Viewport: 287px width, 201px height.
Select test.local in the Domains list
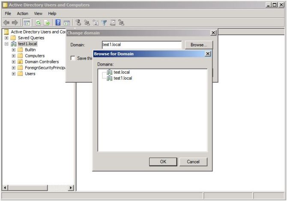[122, 72]
